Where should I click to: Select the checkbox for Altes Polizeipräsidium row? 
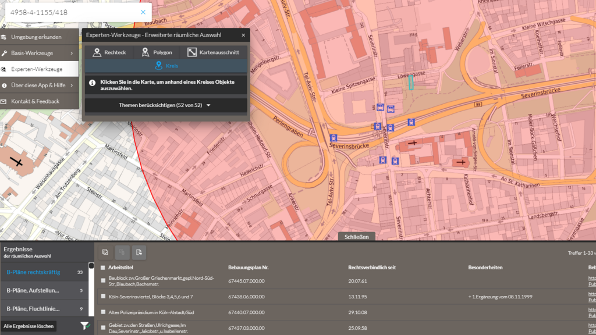(103, 312)
